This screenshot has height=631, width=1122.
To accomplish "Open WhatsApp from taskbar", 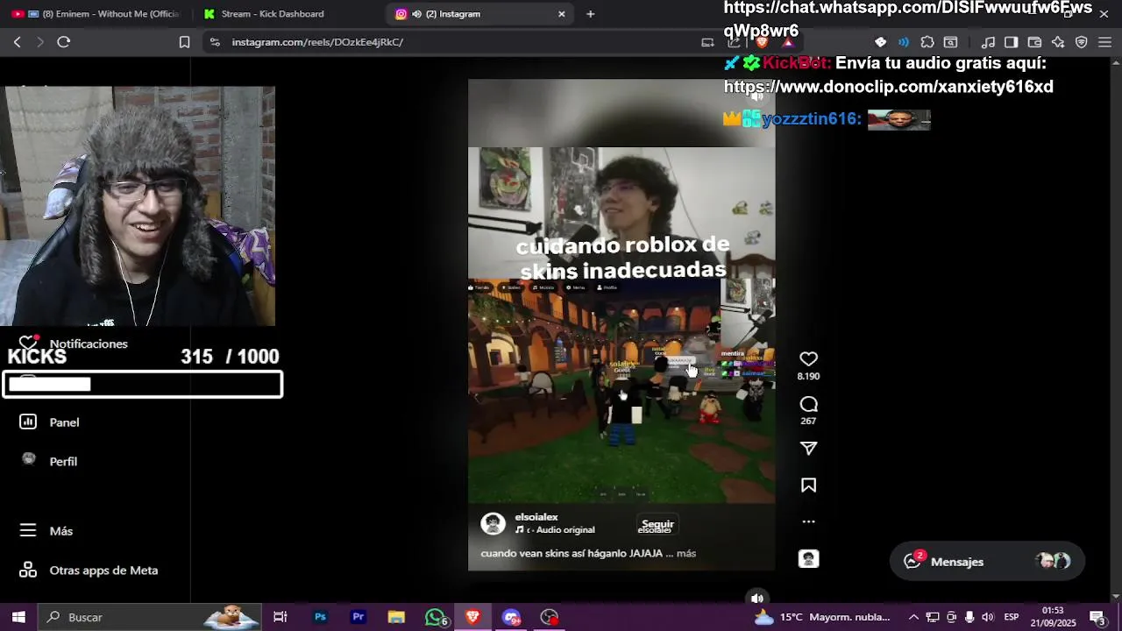I will [435, 617].
